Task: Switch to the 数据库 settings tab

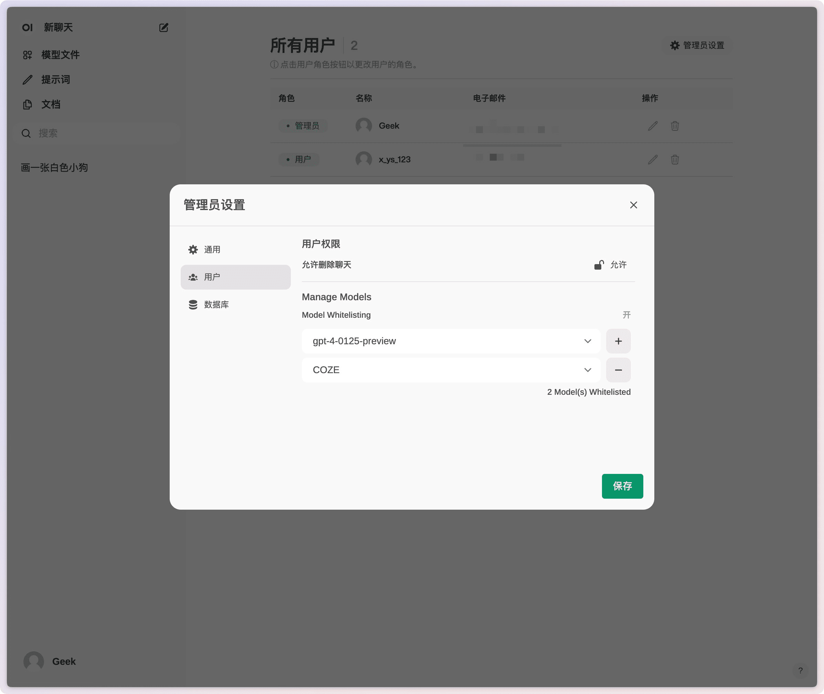Action: click(x=235, y=304)
